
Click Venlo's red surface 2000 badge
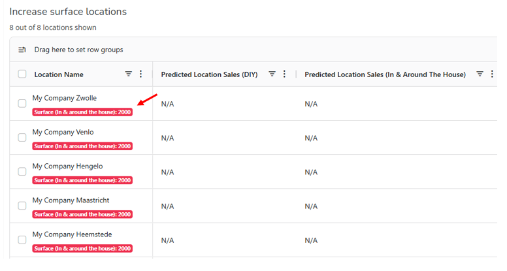pyautogui.click(x=82, y=146)
